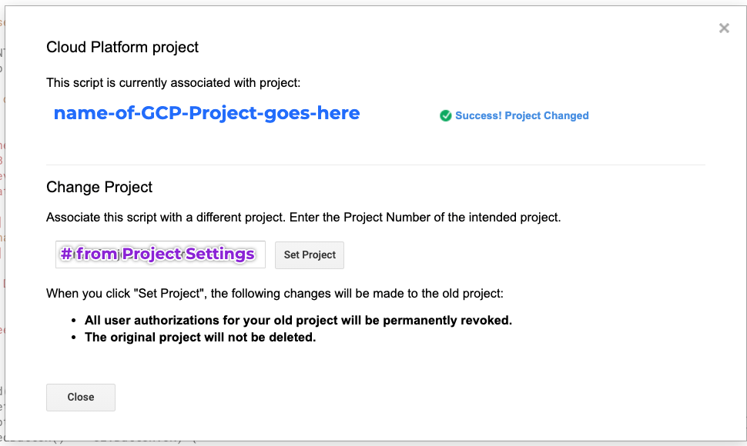Click the word 'Settings' in the purple placeholder
The height and width of the screenshot is (446, 747).
pyautogui.click(x=220, y=254)
